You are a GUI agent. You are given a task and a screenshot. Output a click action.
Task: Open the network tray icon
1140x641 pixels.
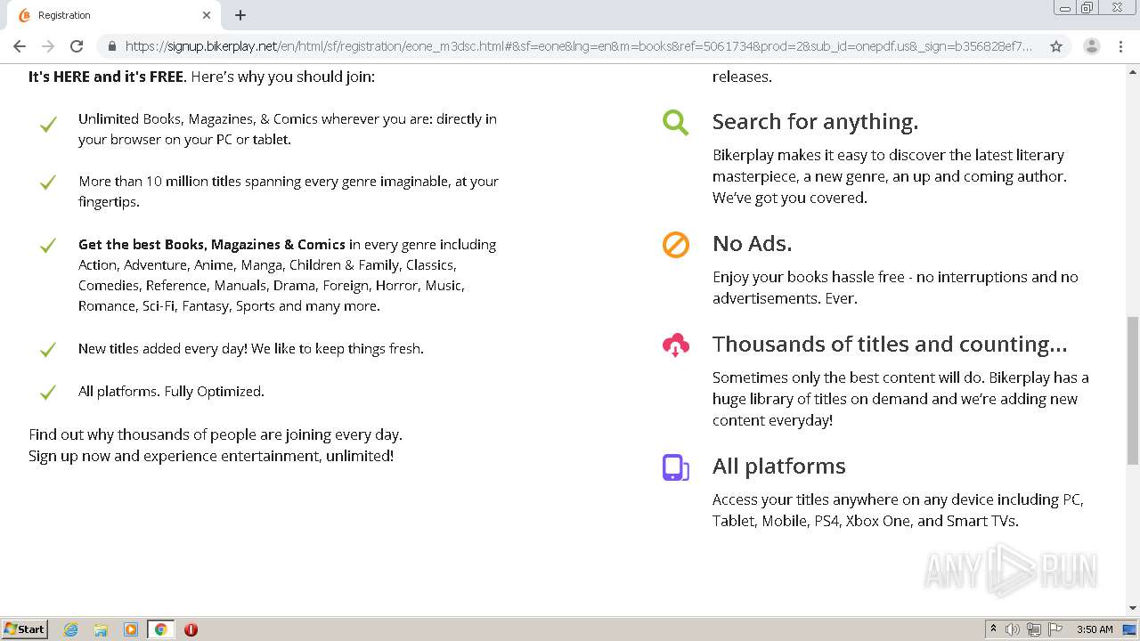[x=1034, y=629]
